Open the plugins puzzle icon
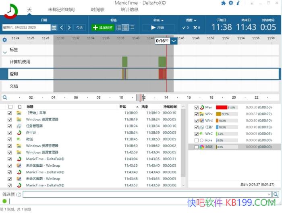The height and width of the screenshot is (213, 282). point(224,3)
